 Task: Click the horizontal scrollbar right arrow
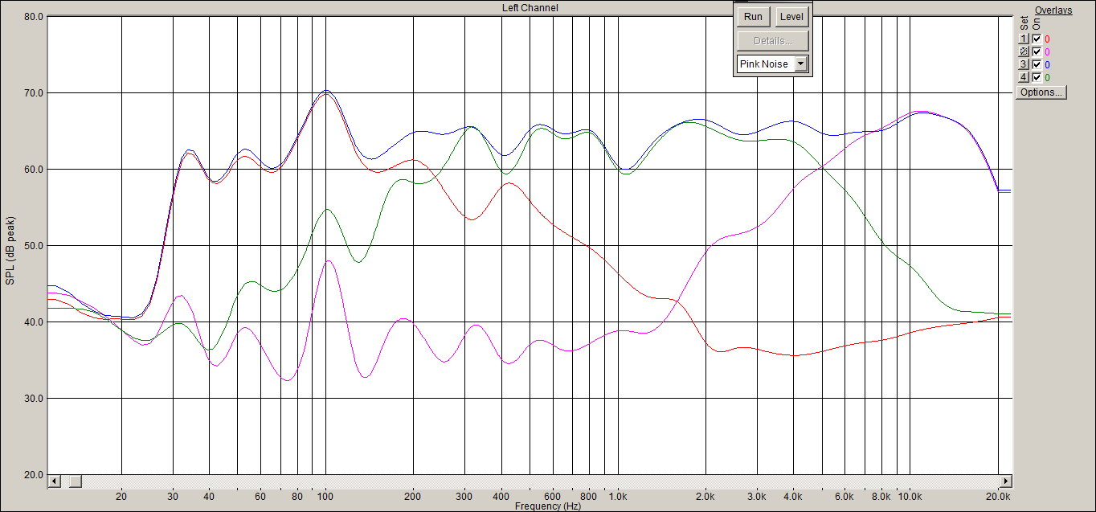pos(1005,481)
